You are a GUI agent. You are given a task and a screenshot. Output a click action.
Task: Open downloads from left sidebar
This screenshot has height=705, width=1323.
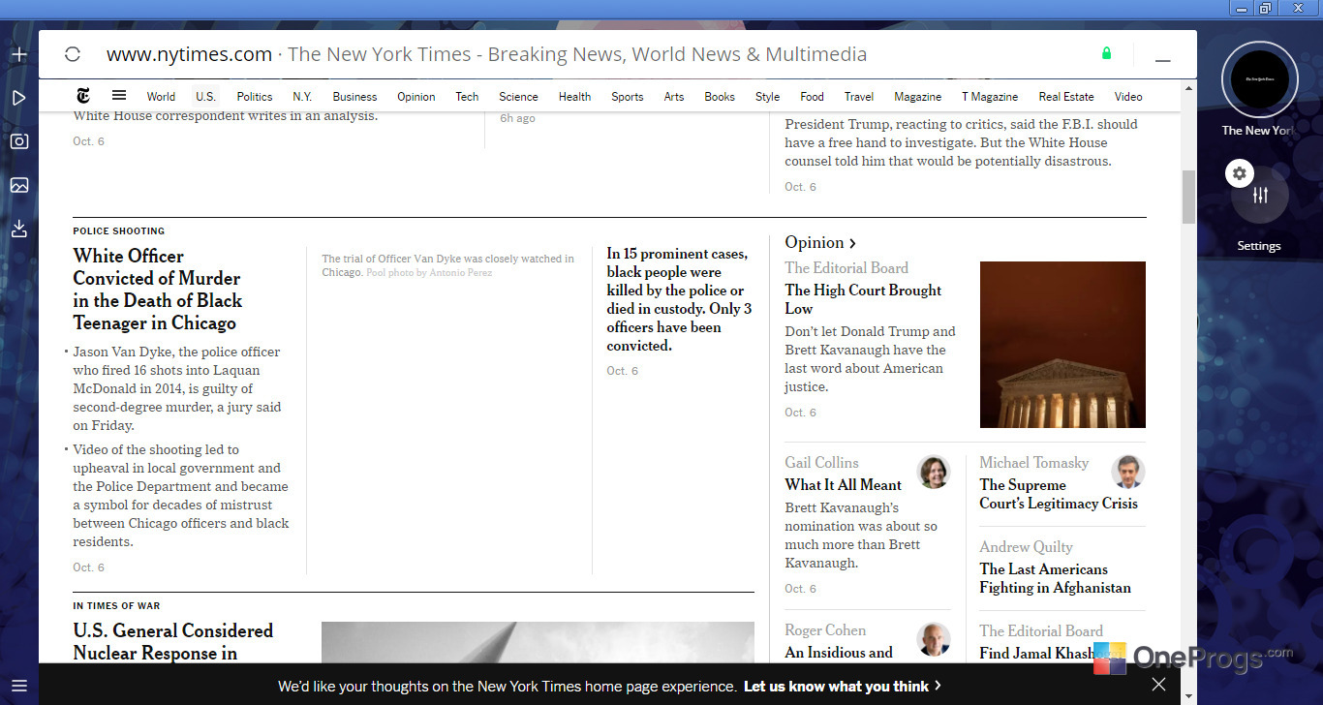click(18, 229)
